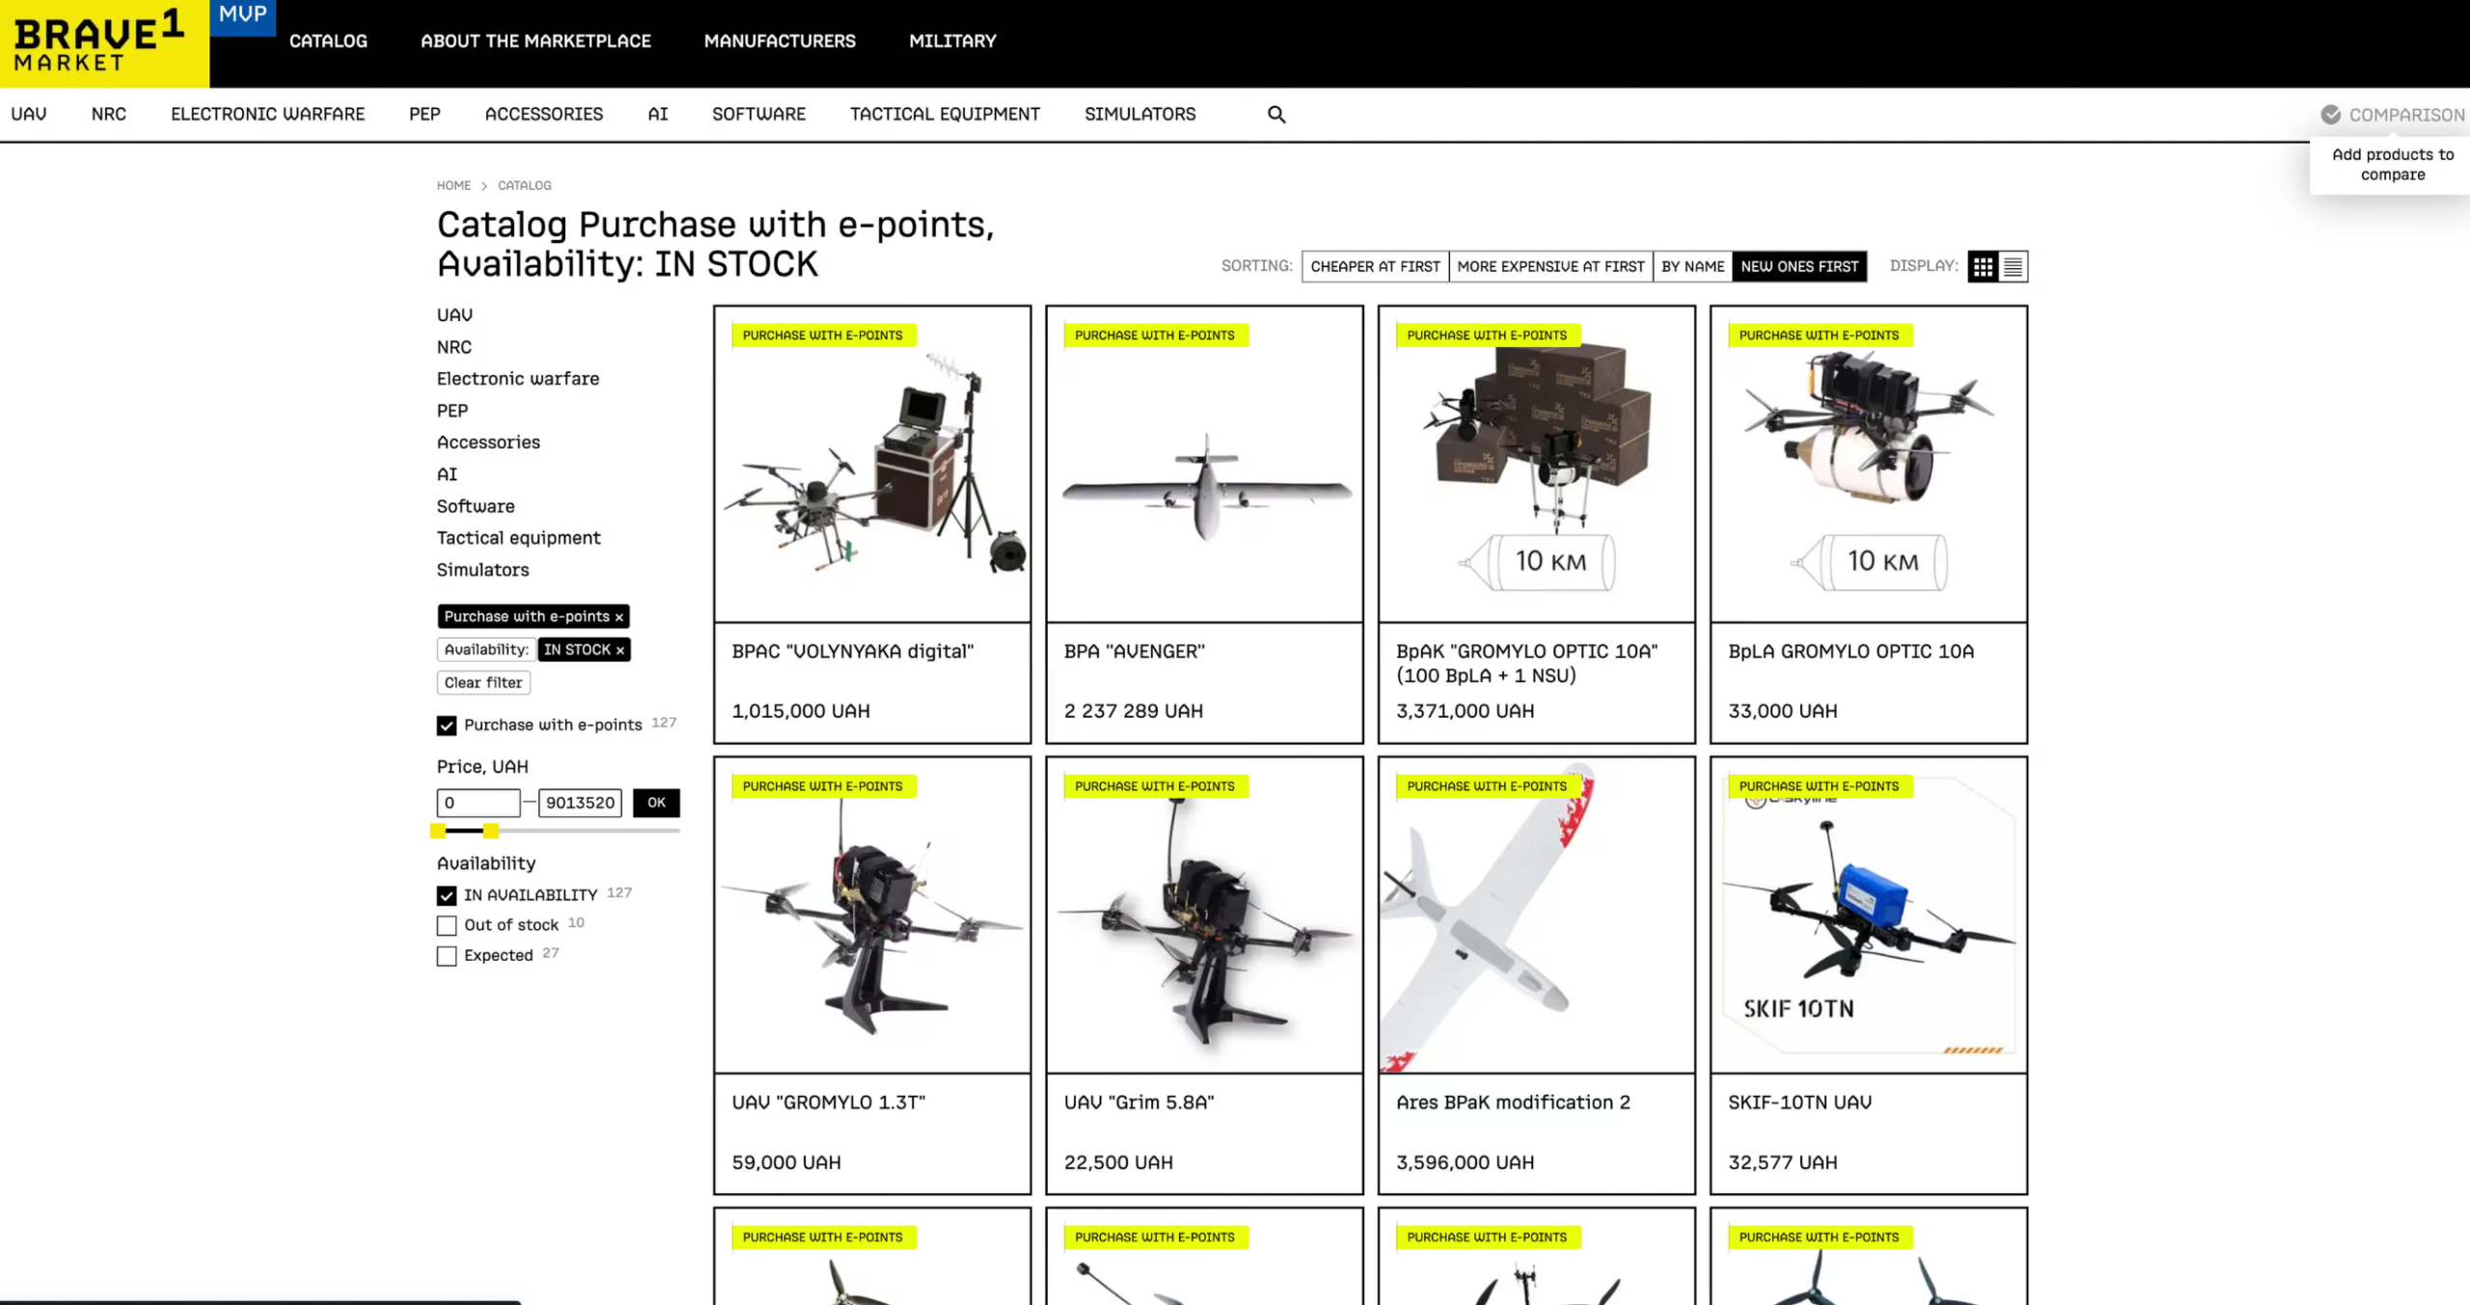Open the SKIF-10TN UAV product thumbnail
This screenshot has width=2470, height=1305.
(1868, 915)
